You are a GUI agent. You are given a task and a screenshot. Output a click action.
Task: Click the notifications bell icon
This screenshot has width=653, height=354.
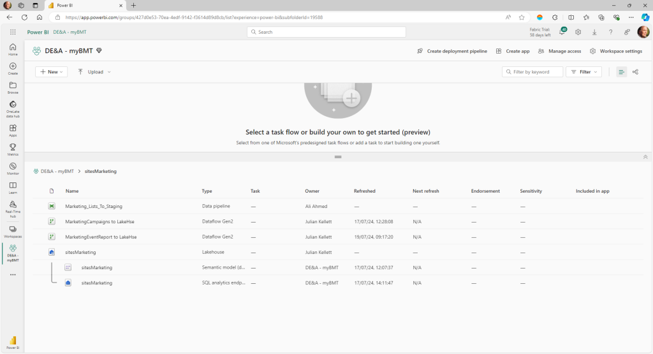[x=563, y=32]
